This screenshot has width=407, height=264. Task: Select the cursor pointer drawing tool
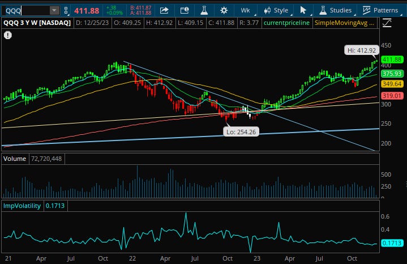click(x=303, y=10)
